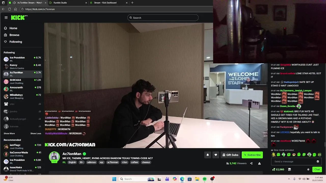Send message with the Chat button
Screen dimensions: 326x183
pyautogui.click(x=317, y=170)
